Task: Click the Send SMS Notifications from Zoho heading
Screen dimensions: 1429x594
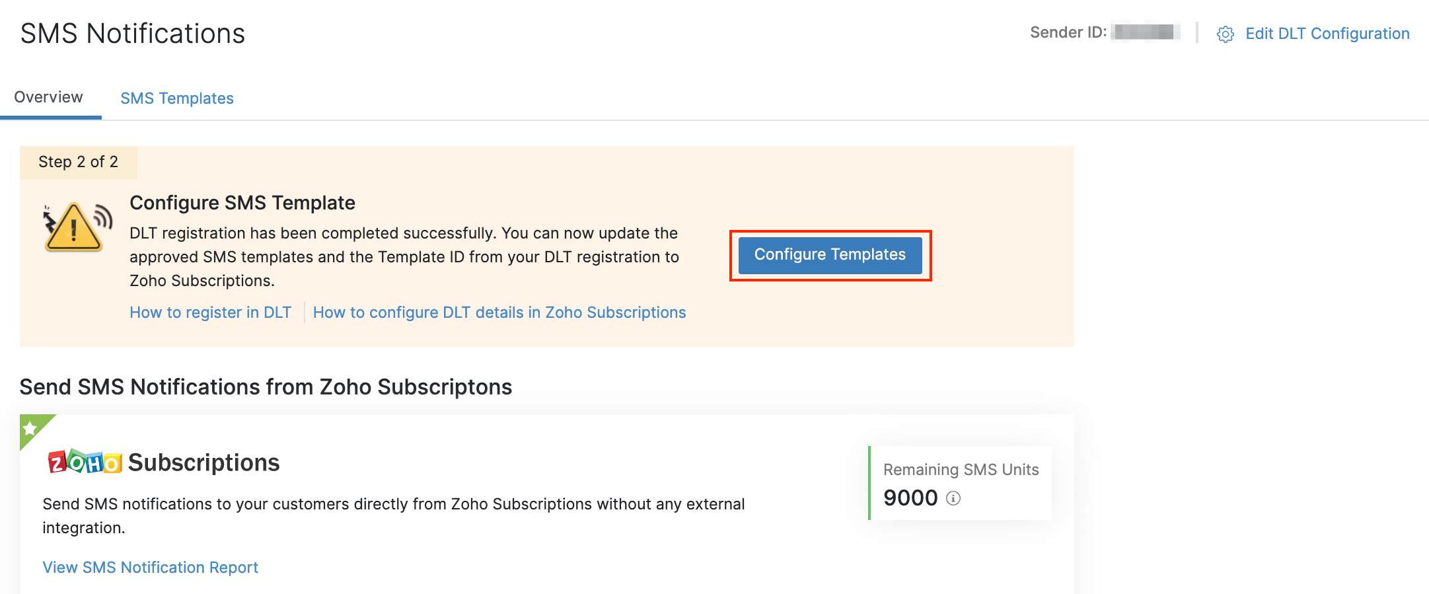Action: click(266, 387)
